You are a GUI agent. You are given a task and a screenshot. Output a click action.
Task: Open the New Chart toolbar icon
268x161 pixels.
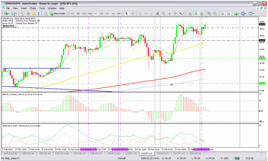(x=6, y=13)
